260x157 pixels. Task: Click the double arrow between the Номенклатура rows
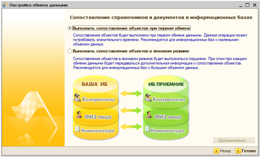[x=130, y=127]
